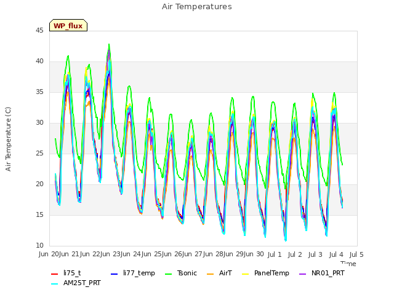The image size is (394, 295).
Task: Click the red li75_t legend swatch
Action: (x=55, y=274)
